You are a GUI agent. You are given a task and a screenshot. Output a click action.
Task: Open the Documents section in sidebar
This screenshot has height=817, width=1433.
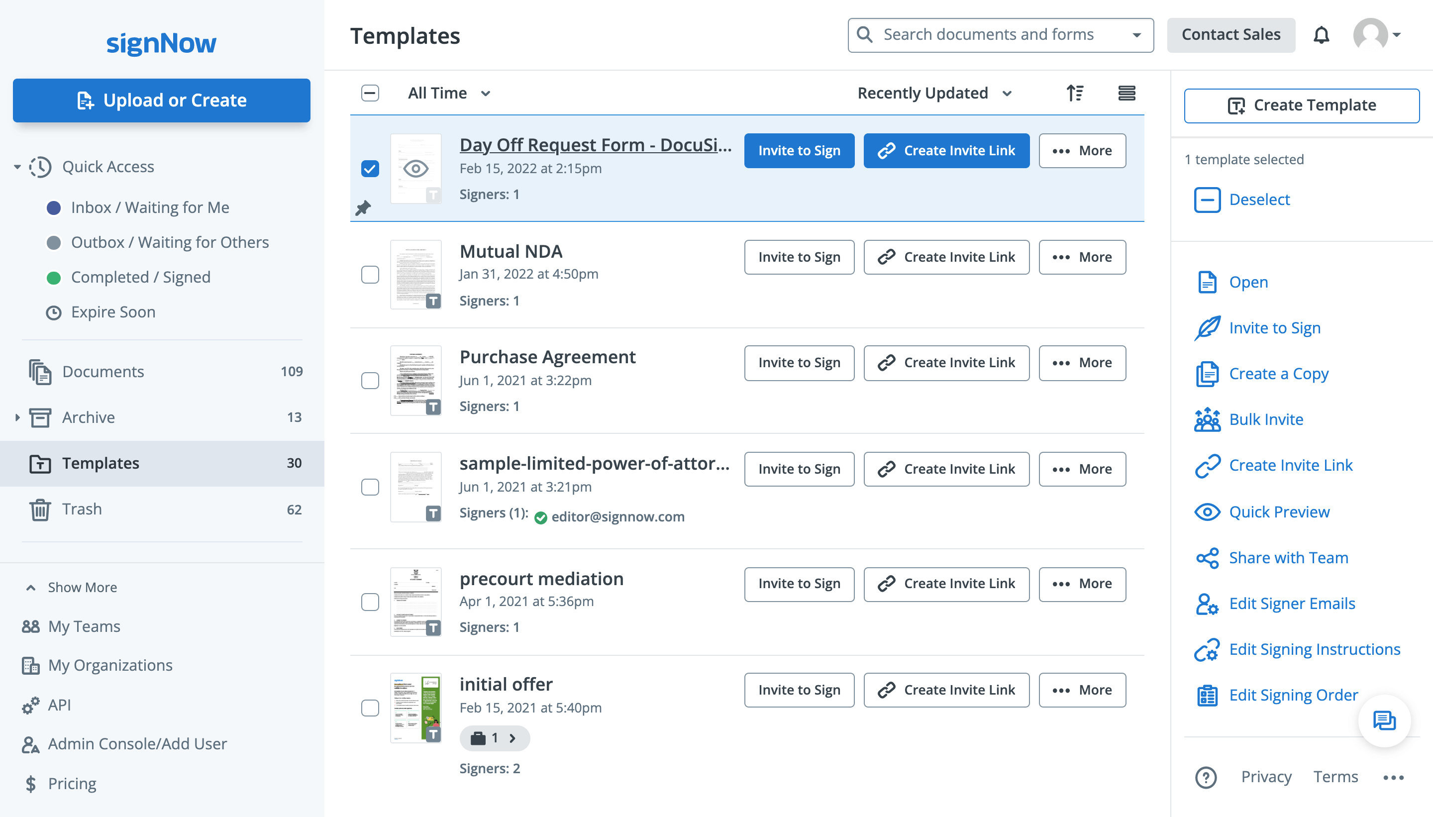click(x=103, y=372)
